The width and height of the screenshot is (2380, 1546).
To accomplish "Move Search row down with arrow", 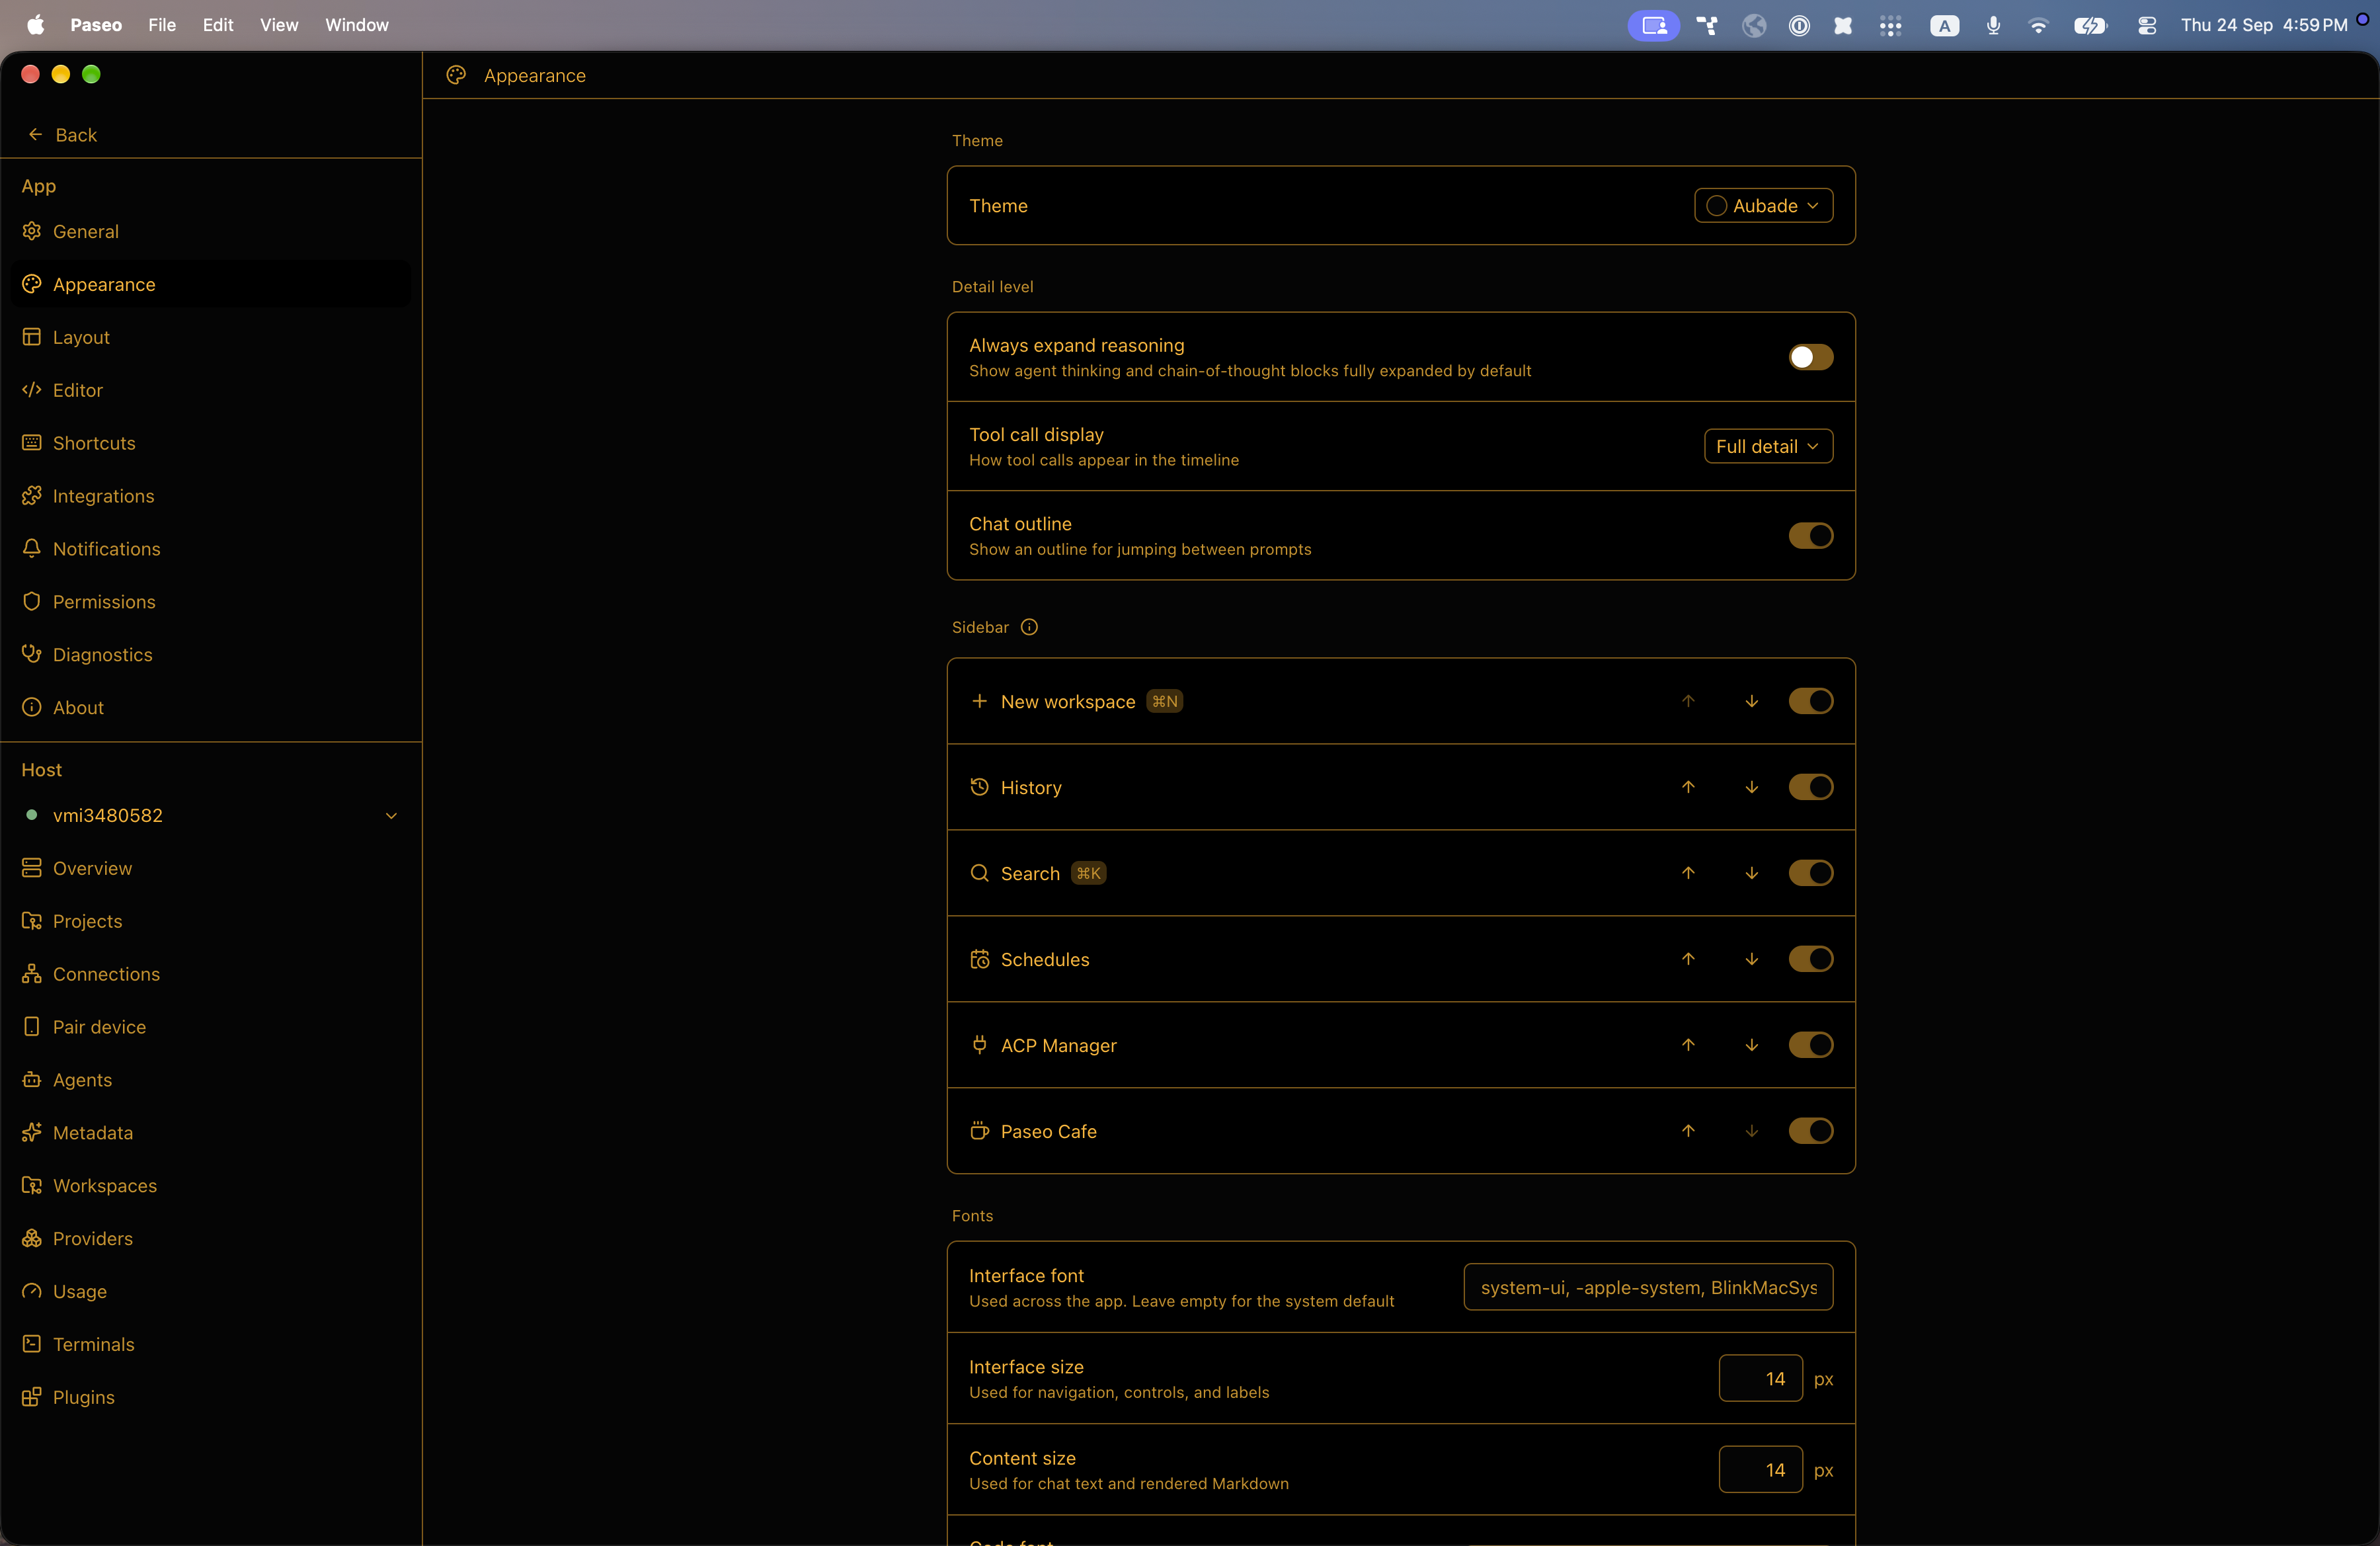I will point(1752,873).
